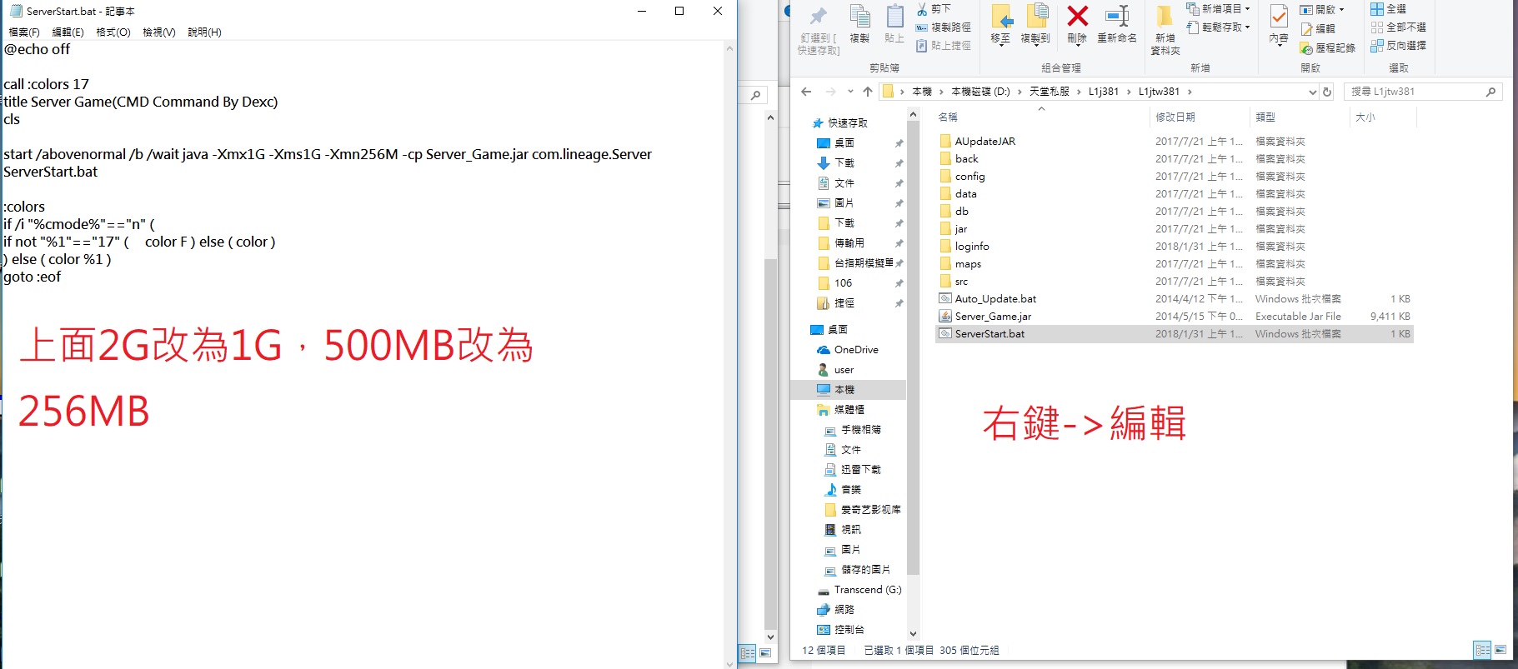Open the 檢視(V) menu in Notepad

tap(158, 32)
